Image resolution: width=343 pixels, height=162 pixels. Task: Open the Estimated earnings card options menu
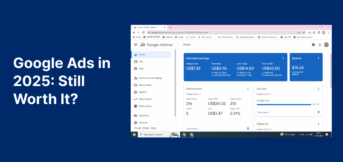tap(283, 58)
